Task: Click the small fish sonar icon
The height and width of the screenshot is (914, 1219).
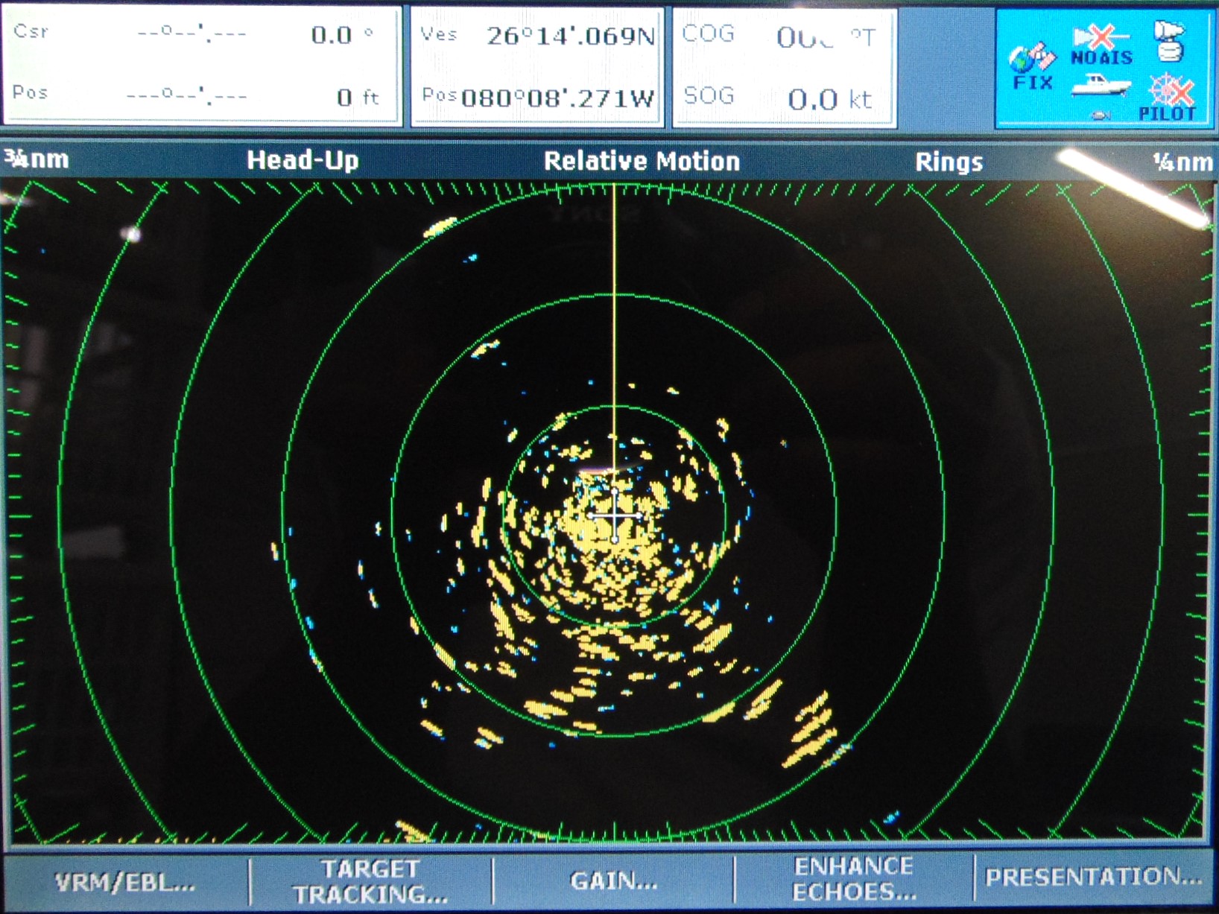Action: tap(1101, 115)
